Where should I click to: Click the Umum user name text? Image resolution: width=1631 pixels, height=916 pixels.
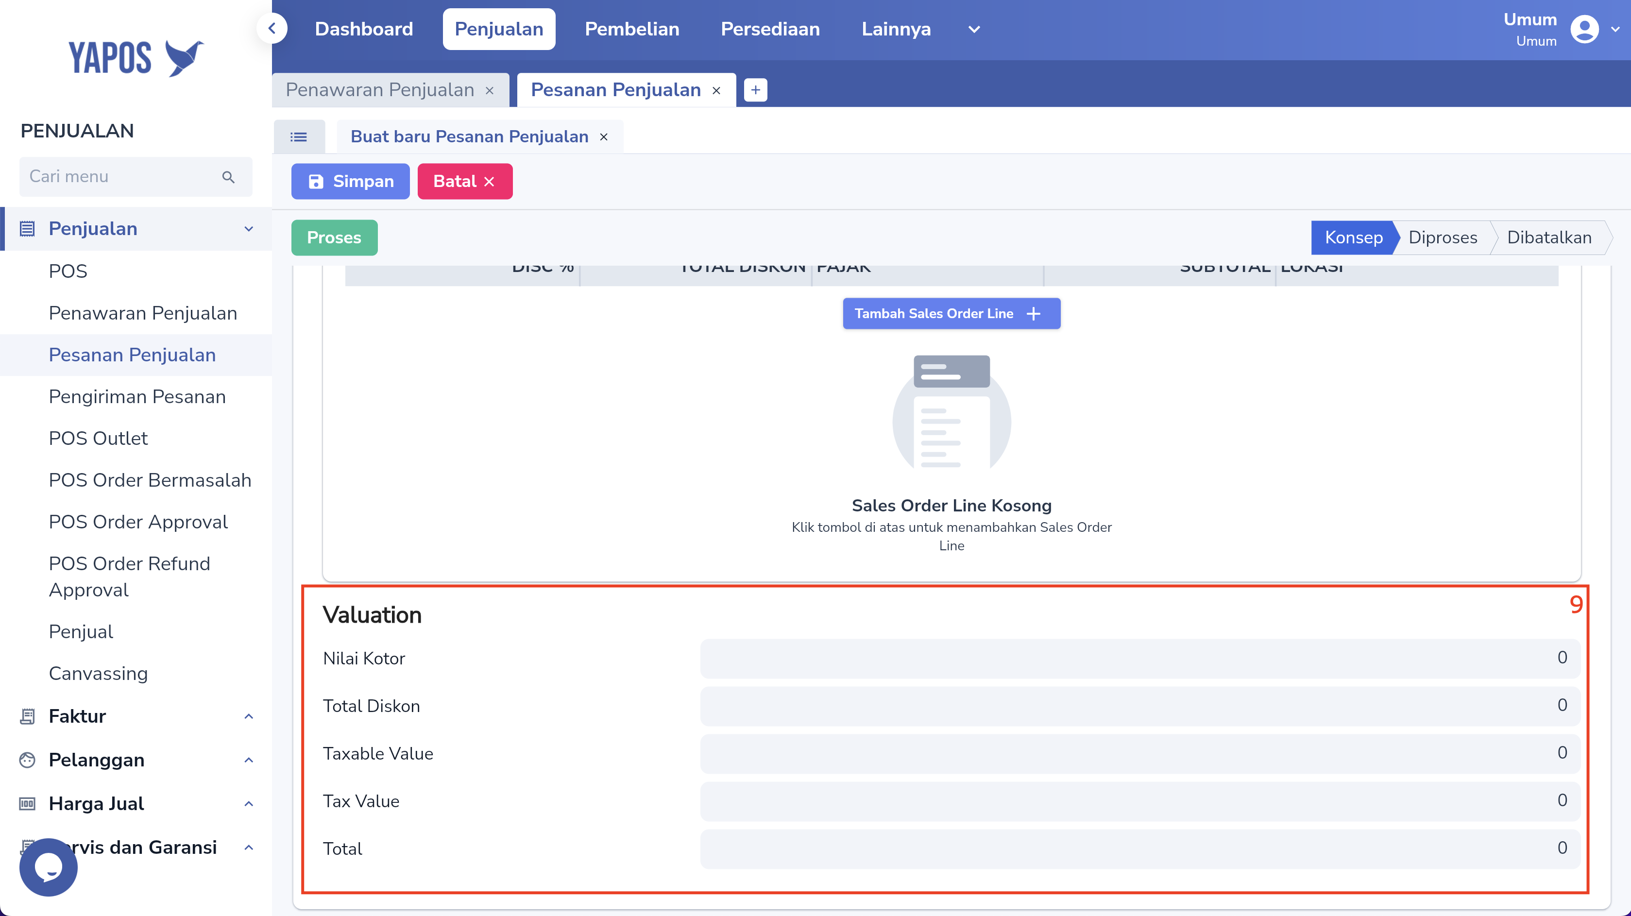1529,19
